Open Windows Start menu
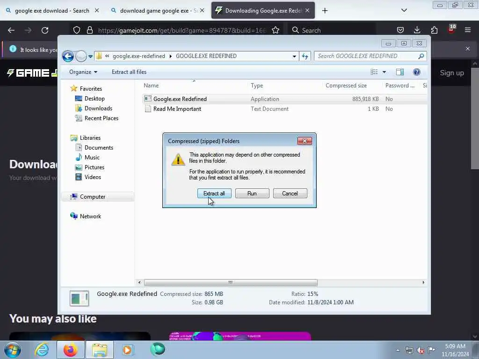479x359 pixels. pos(13,350)
